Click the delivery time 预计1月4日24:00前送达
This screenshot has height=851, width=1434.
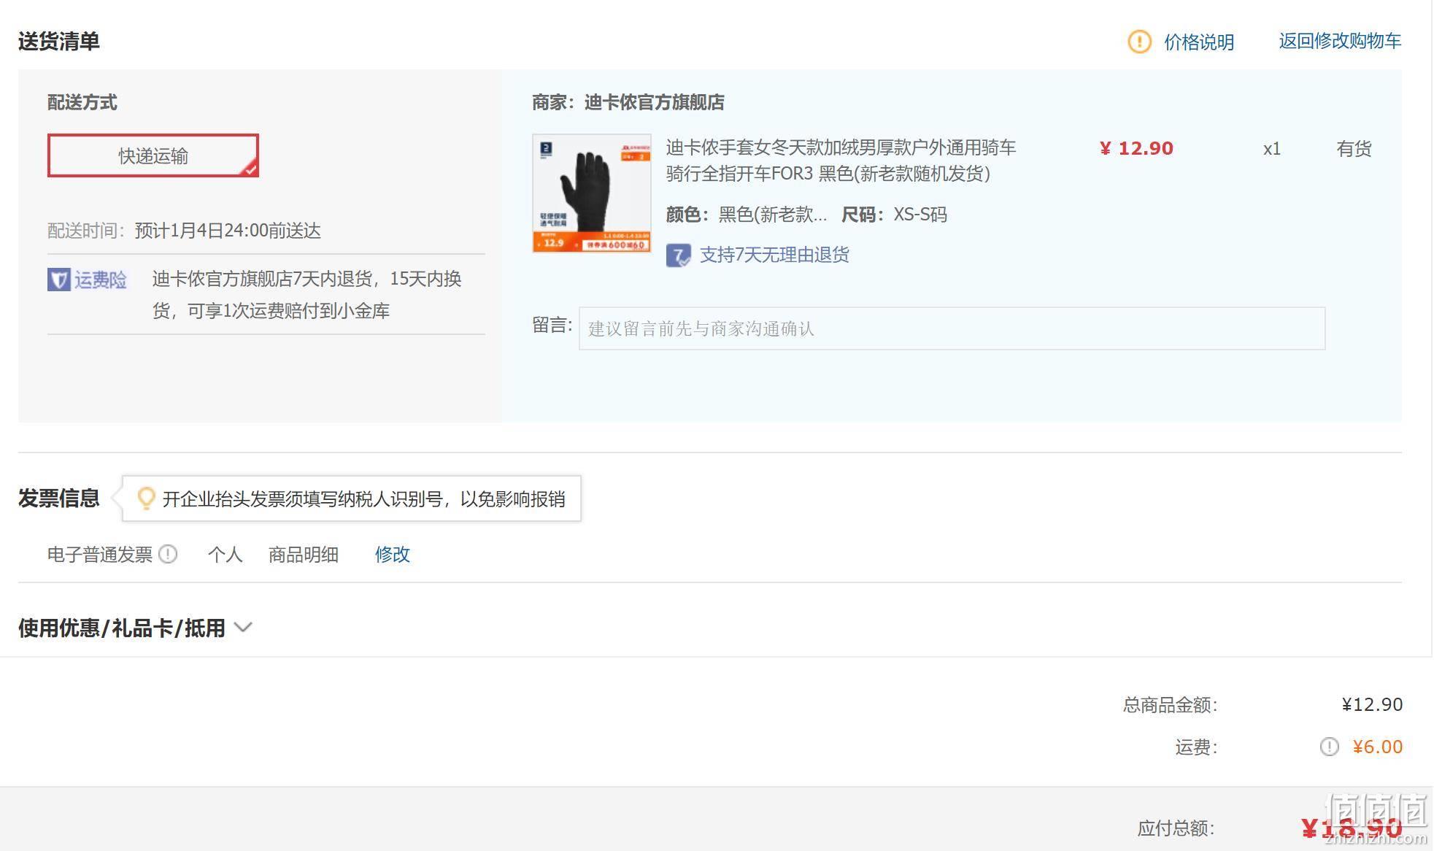(228, 231)
